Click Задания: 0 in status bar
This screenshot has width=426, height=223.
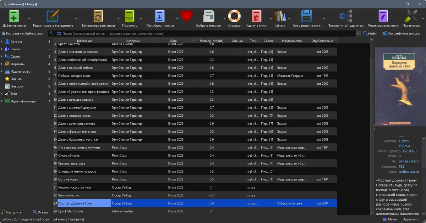(x=411, y=219)
